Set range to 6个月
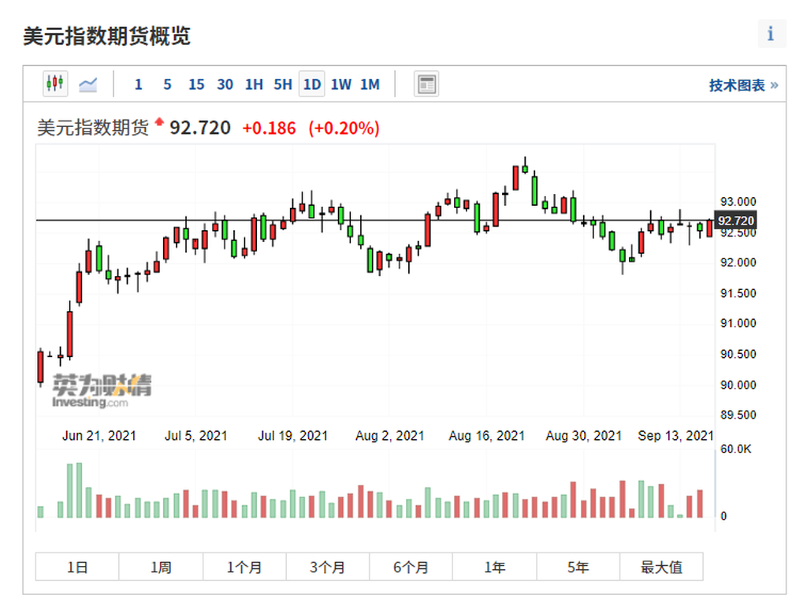Image resolution: width=807 pixels, height=614 pixels. [411, 567]
